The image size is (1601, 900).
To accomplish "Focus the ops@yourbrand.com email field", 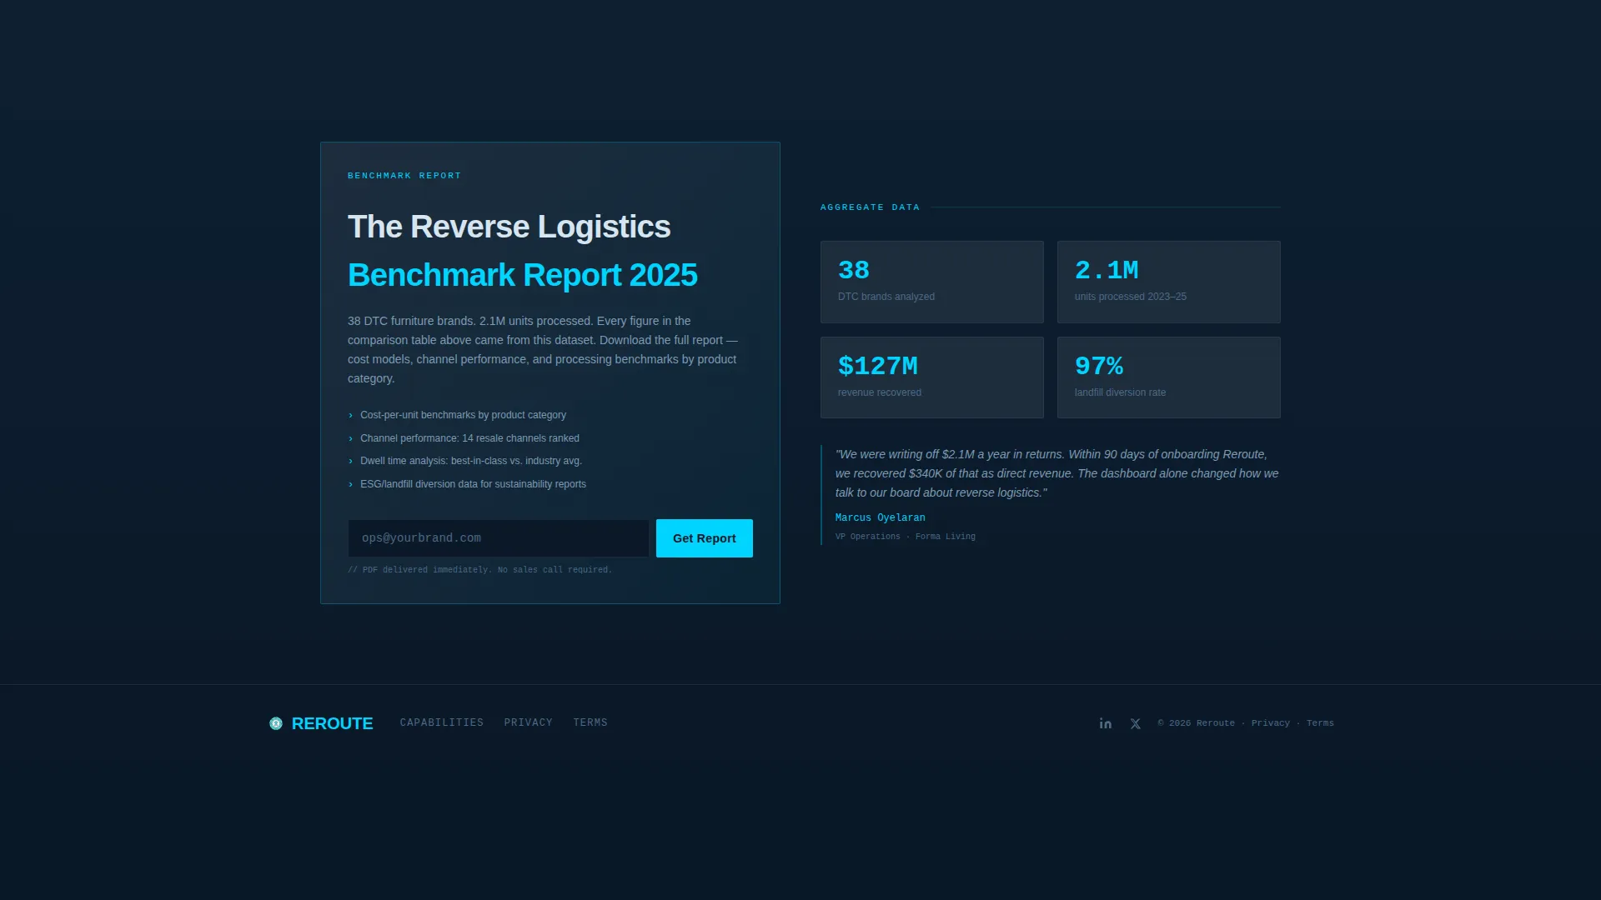I will coord(498,538).
